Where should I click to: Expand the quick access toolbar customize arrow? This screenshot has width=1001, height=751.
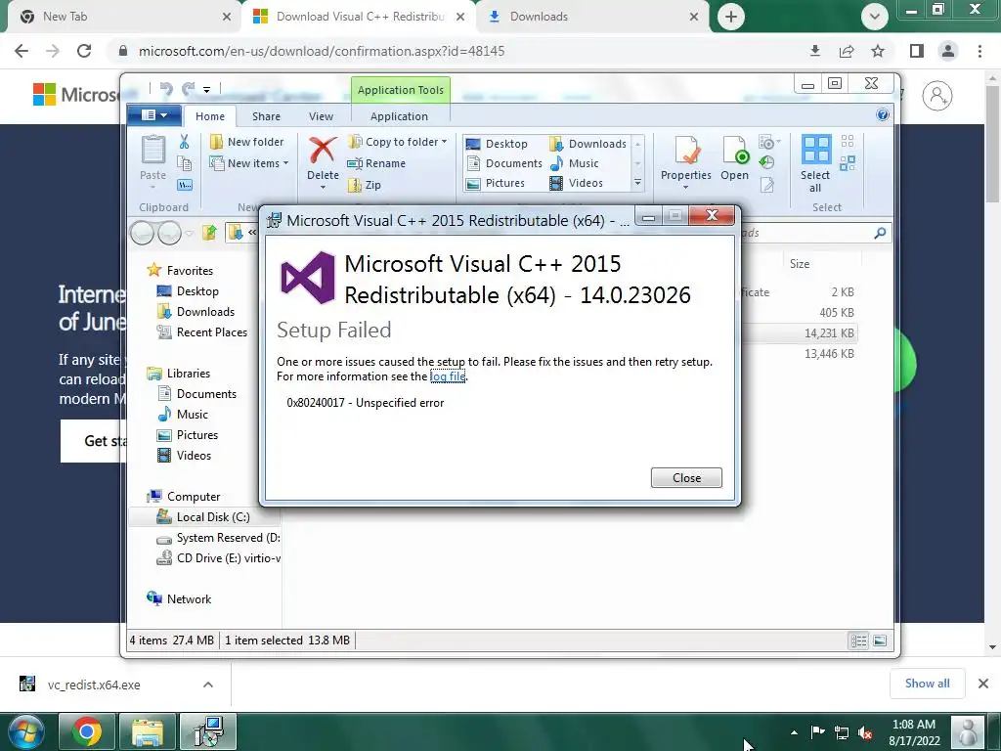point(207,90)
